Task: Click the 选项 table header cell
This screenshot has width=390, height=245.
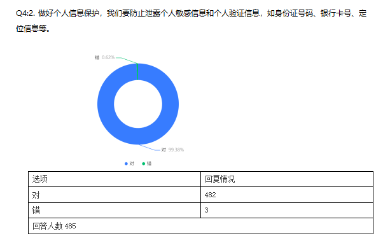Action: tap(115, 179)
